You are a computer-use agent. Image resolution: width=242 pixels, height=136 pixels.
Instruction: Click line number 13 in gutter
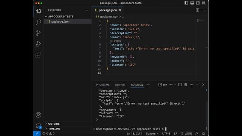coord(99,73)
